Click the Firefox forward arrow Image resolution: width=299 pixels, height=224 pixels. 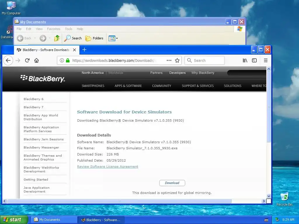(x=18, y=60)
